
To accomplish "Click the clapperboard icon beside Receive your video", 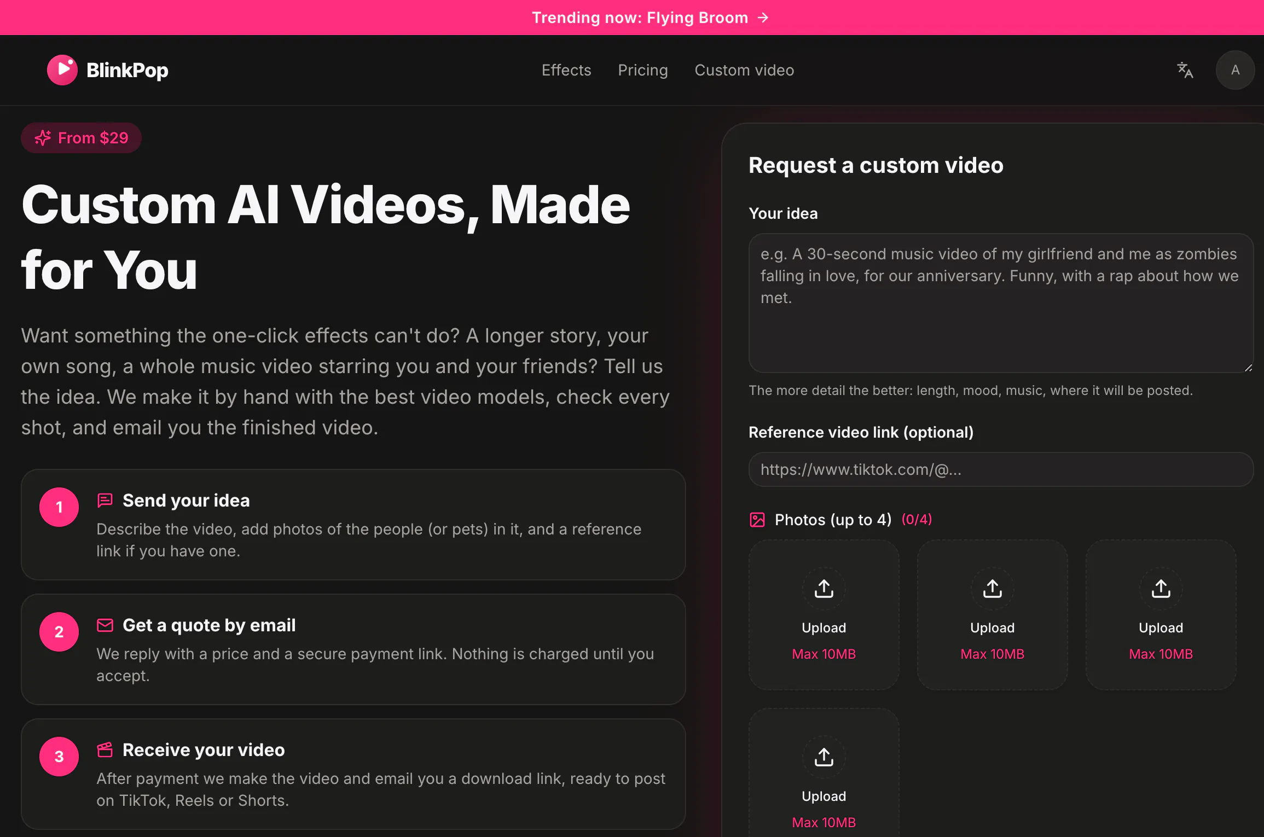I will point(105,749).
